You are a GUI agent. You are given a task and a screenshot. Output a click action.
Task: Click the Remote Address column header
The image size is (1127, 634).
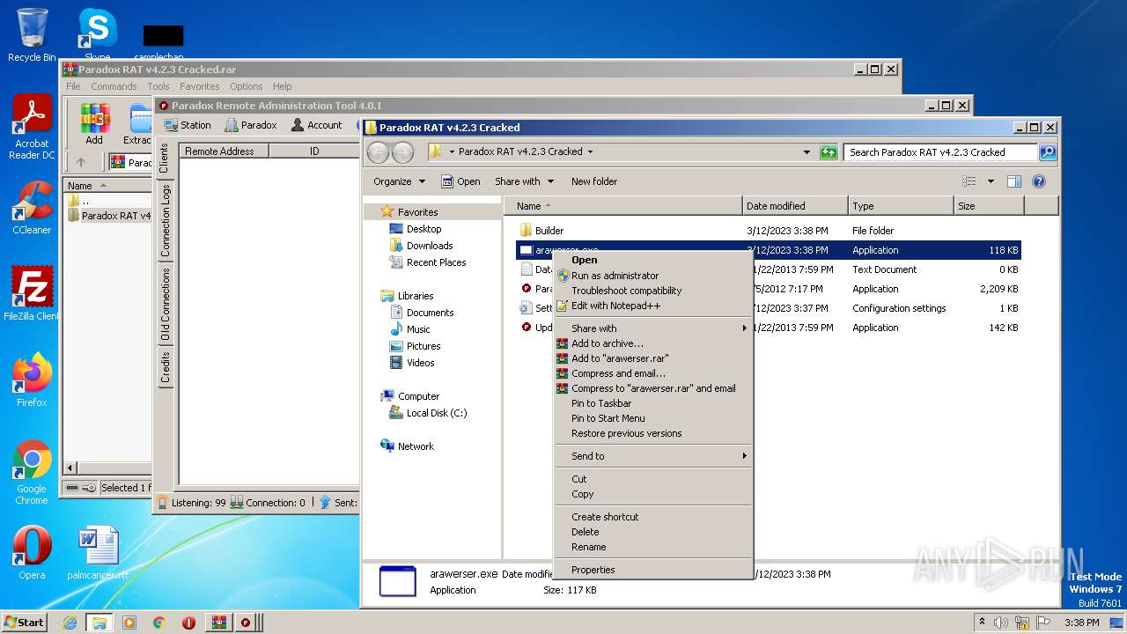click(x=224, y=151)
